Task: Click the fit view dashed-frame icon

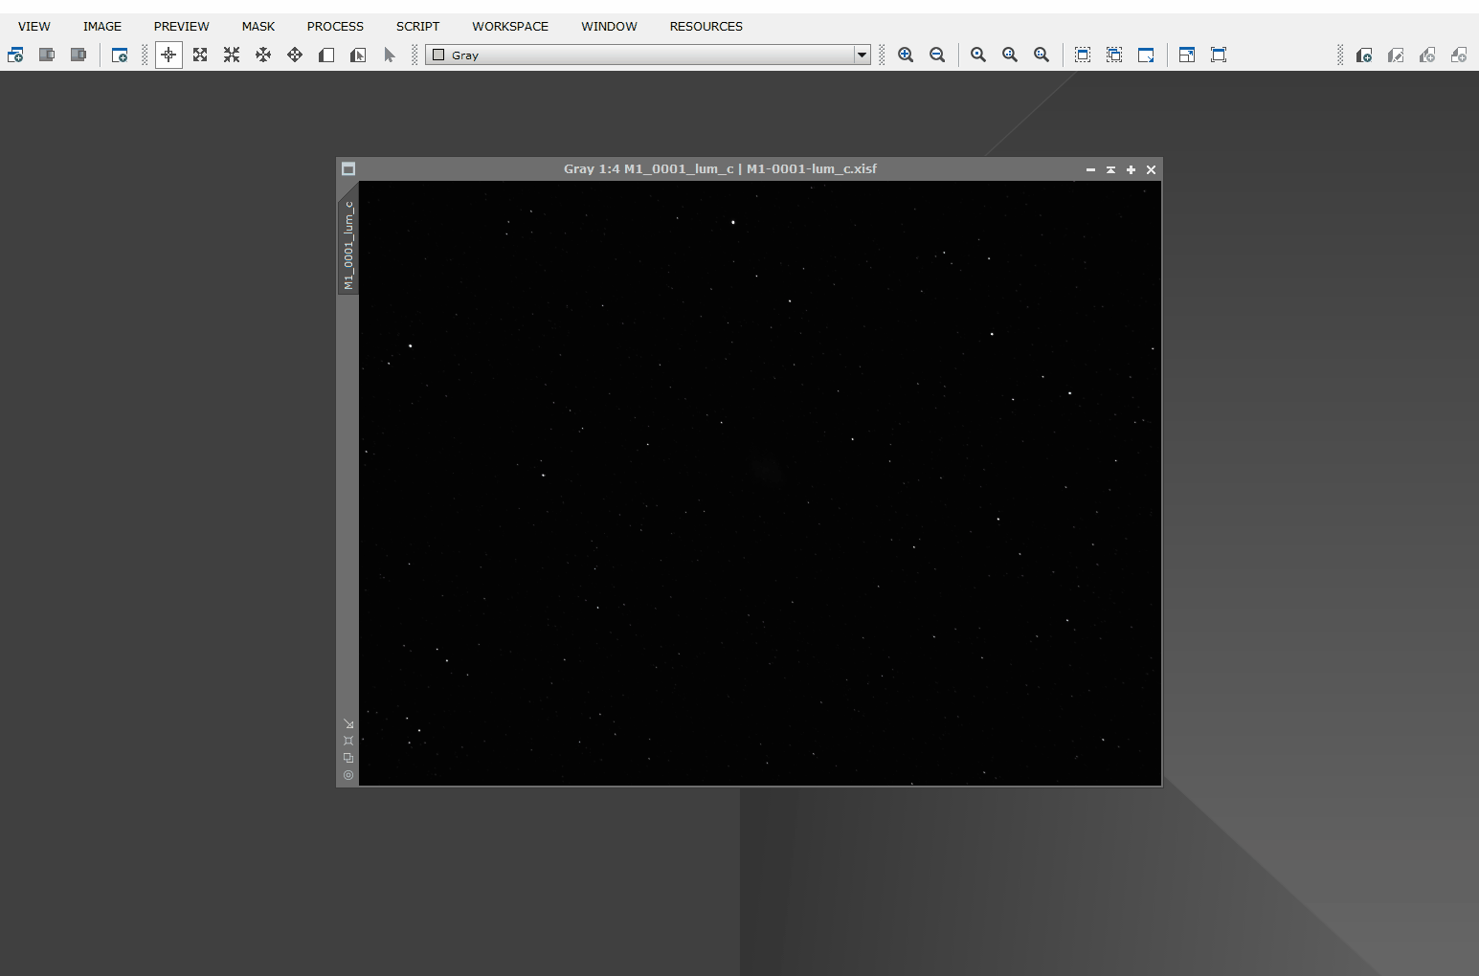Action: (1083, 55)
